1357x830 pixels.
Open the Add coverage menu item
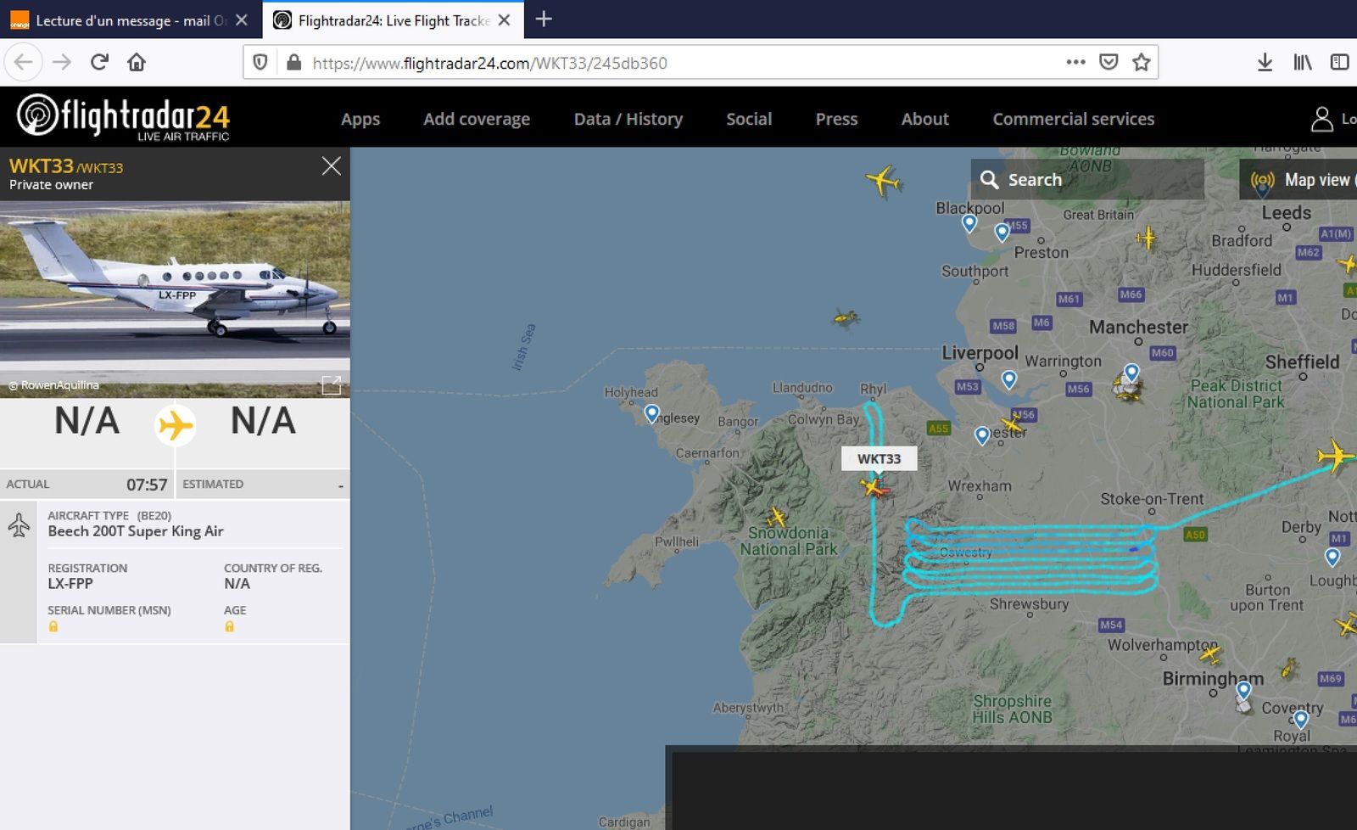[x=477, y=119]
